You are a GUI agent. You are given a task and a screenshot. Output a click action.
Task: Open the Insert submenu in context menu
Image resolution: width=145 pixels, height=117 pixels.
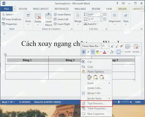point(96,83)
